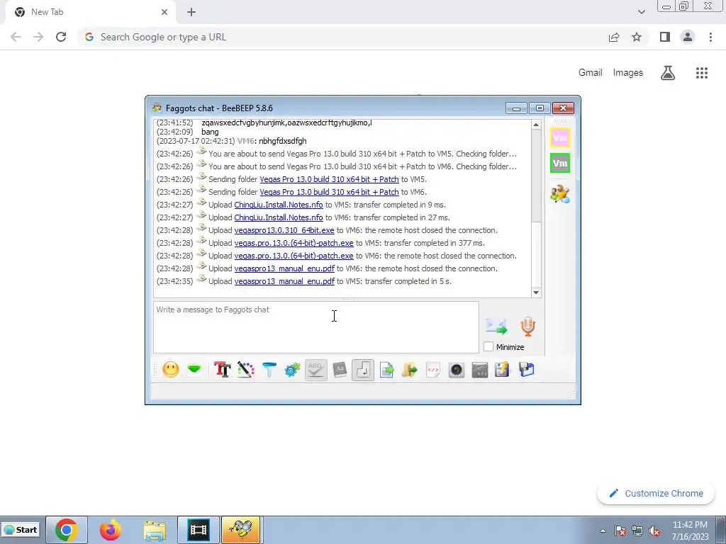This screenshot has width=726, height=544.
Task: Send the message with envelope arrow button
Action: 496,326
